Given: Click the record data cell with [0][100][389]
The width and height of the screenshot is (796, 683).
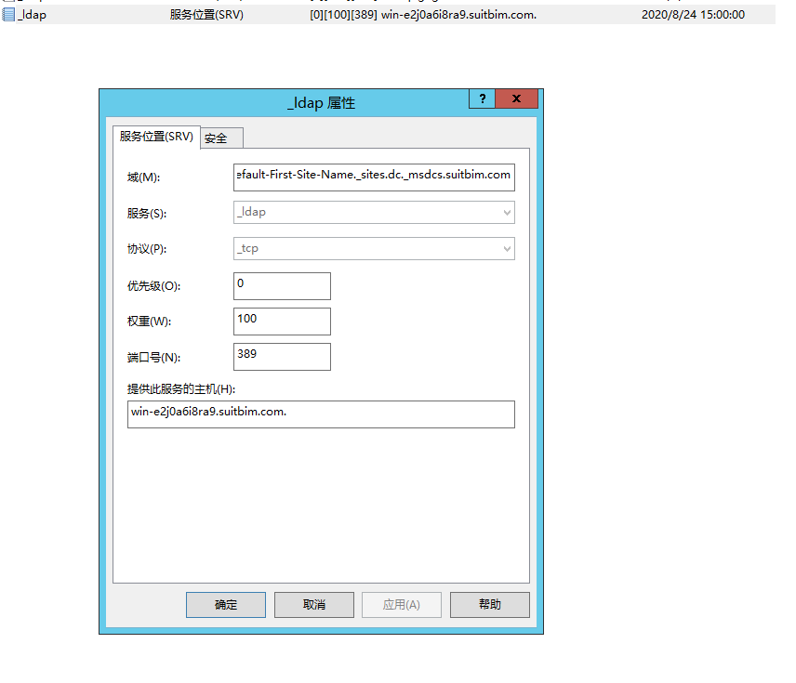Looking at the screenshot, I should (422, 15).
